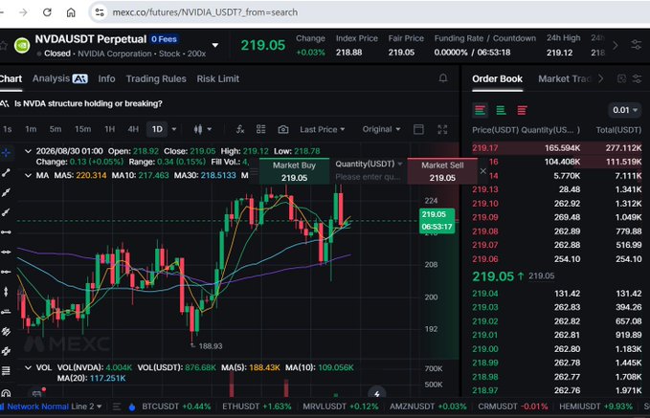The height and width of the screenshot is (418, 650).
Task: Select the 1D chart interval
Action: point(157,129)
